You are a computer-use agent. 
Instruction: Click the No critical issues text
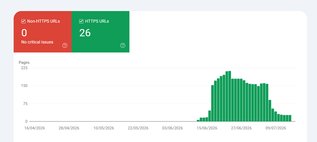[37, 42]
